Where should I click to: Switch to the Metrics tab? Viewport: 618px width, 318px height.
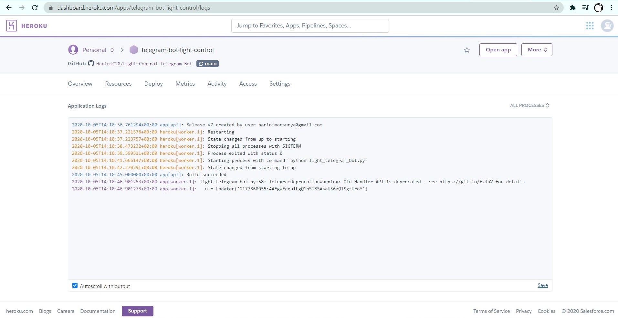185,84
